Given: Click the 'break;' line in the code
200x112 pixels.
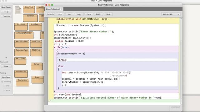Looking at the screenshot, I should click(x=63, y=60).
